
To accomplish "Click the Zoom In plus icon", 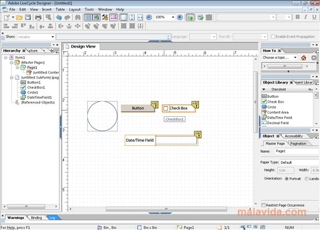I will (180, 17).
